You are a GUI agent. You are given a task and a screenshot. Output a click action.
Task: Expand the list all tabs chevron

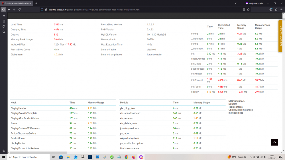235,3
